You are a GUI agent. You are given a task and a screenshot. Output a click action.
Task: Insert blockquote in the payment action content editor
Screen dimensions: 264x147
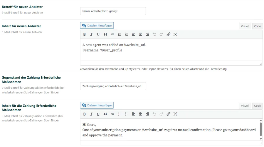[x=105, y=114]
